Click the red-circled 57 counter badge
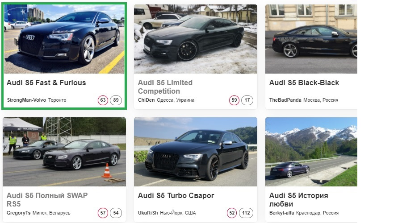This screenshot has height=223, width=402. pyautogui.click(x=103, y=213)
